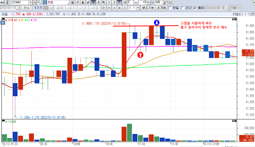
Task: Choose the 3-minute interval button
Action: 114,3
